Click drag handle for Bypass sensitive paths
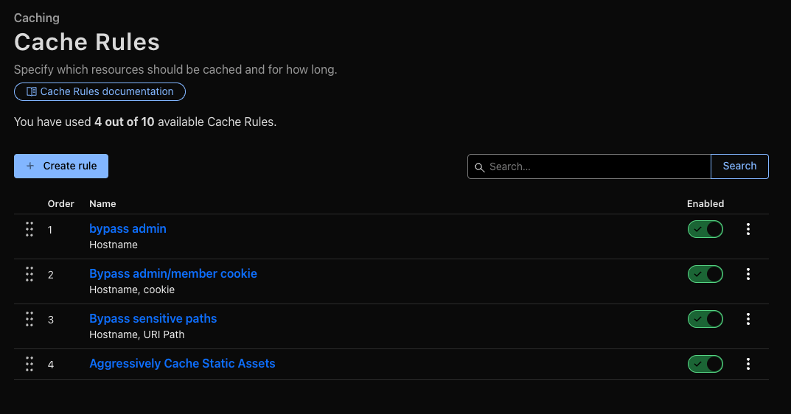791x414 pixels. tap(29, 319)
